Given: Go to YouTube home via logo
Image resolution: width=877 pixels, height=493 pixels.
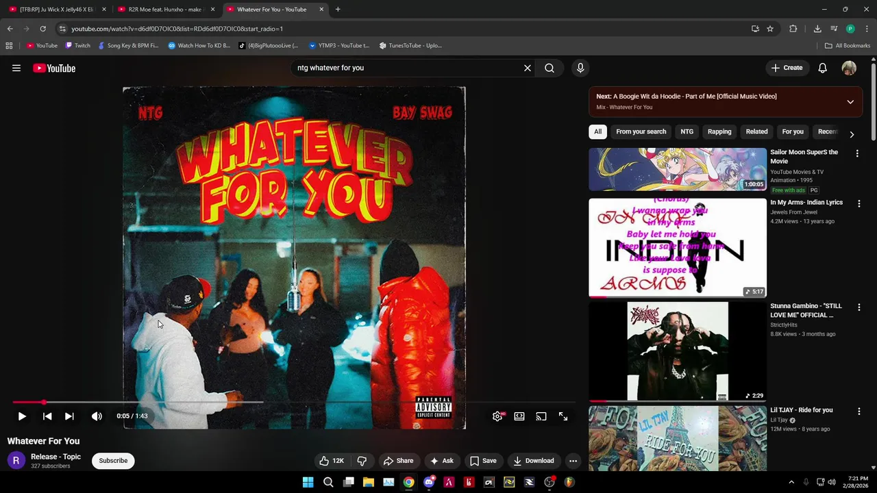Looking at the screenshot, I should pyautogui.click(x=54, y=68).
